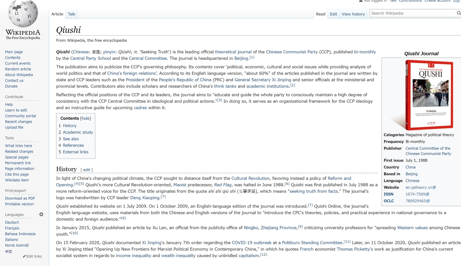Load a Random article
461x266 pixels.
pyautogui.click(x=18, y=69)
